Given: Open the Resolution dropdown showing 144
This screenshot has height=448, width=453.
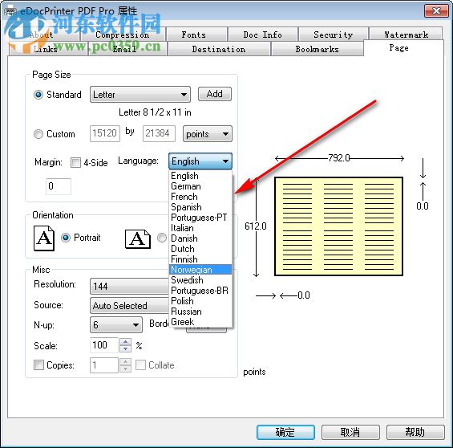Looking at the screenshot, I should point(129,287).
